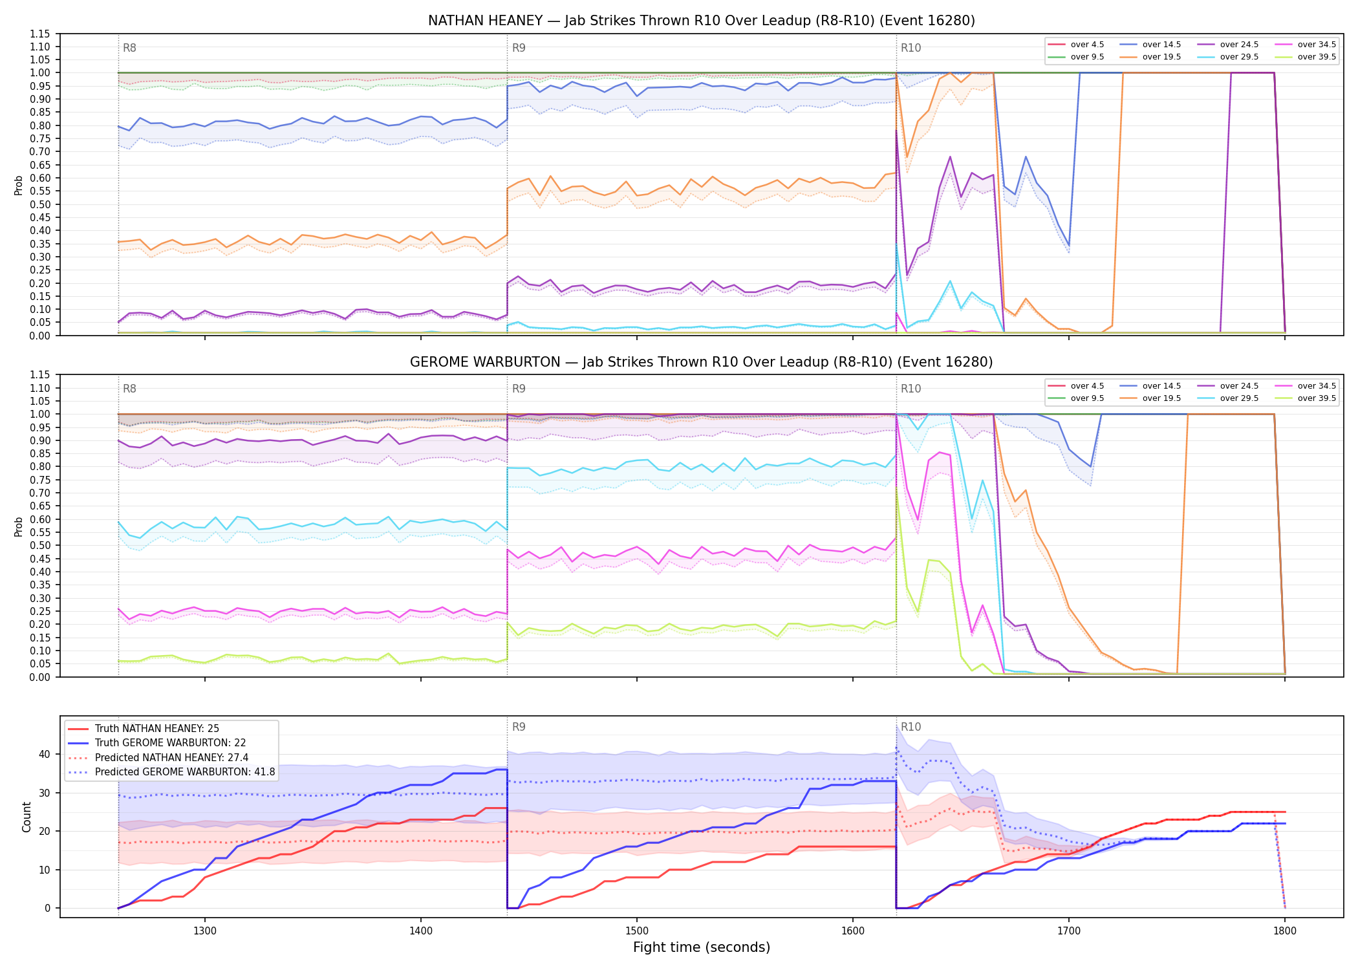
Task: Click the GEROME WARBURTON chart title
Action: (x=702, y=362)
